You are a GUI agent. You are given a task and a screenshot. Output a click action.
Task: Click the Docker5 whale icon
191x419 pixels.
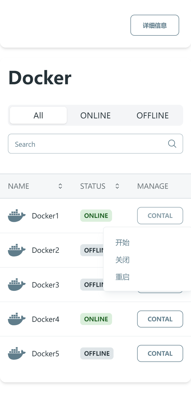coord(17,353)
